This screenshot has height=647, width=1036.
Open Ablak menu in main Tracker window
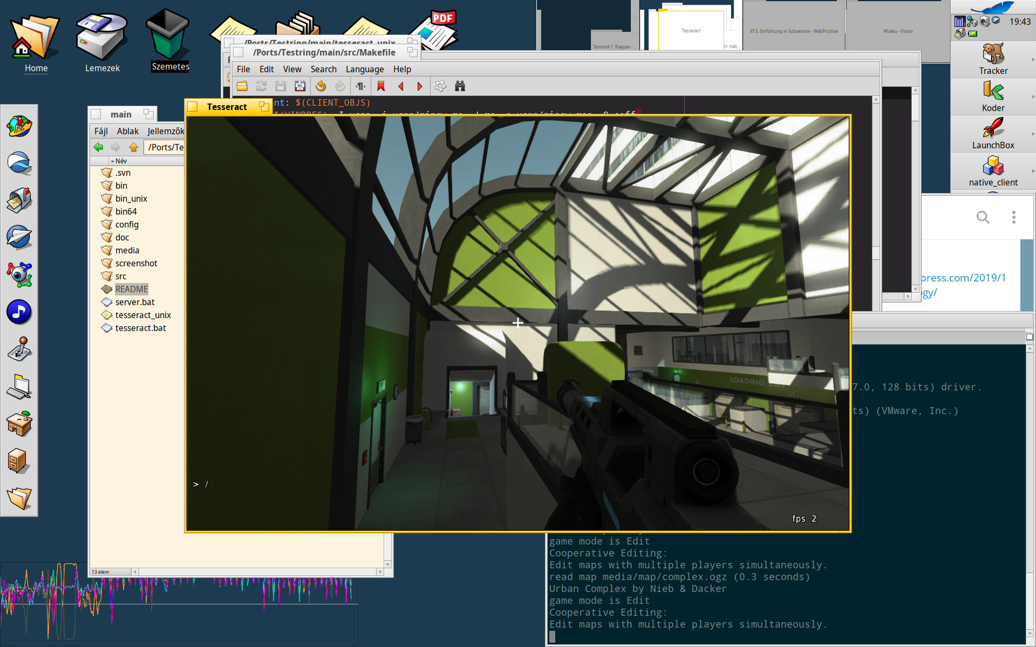[x=128, y=131]
